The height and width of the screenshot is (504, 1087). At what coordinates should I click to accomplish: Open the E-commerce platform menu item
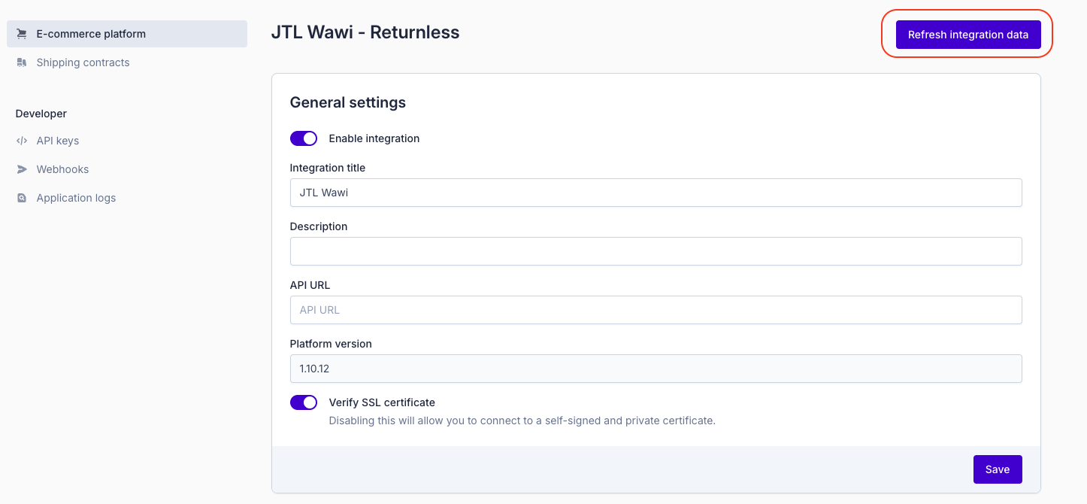pos(91,34)
